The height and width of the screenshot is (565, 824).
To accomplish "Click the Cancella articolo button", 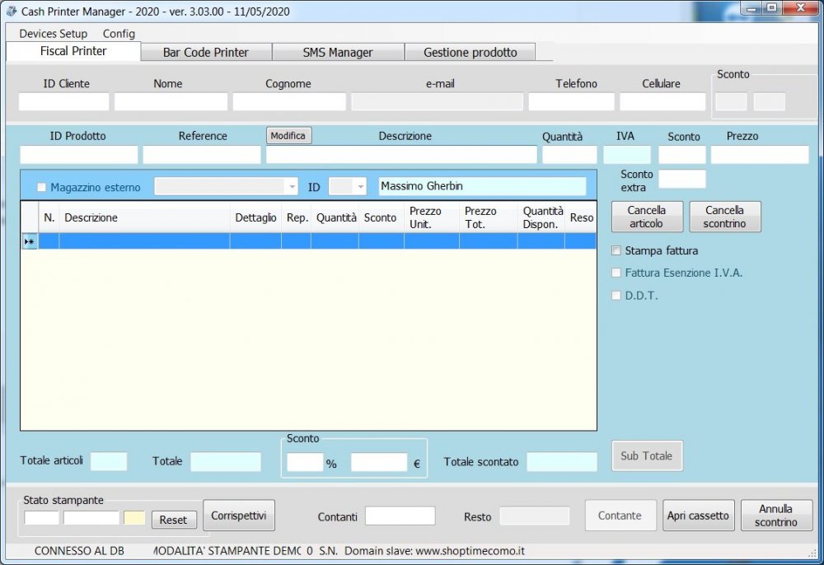I will click(x=646, y=217).
